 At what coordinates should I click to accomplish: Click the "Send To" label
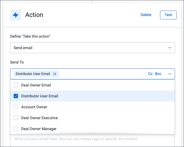pyautogui.click(x=17, y=62)
